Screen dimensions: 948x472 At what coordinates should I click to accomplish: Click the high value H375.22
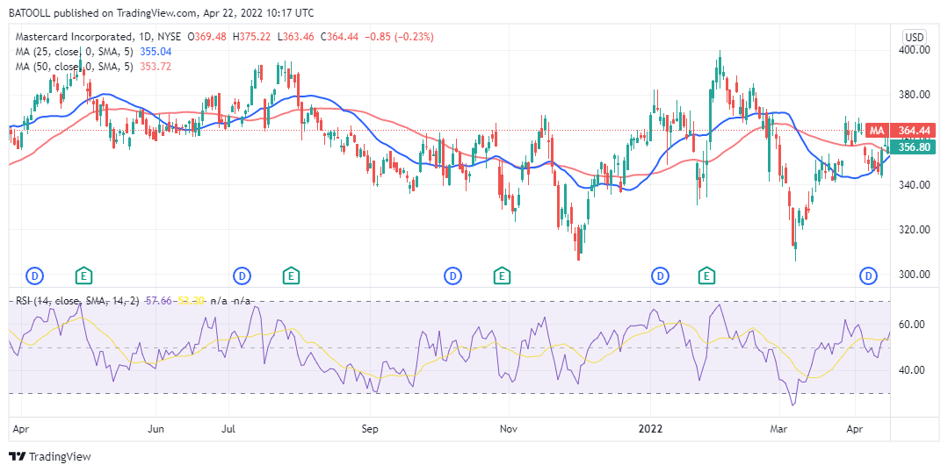[251, 37]
